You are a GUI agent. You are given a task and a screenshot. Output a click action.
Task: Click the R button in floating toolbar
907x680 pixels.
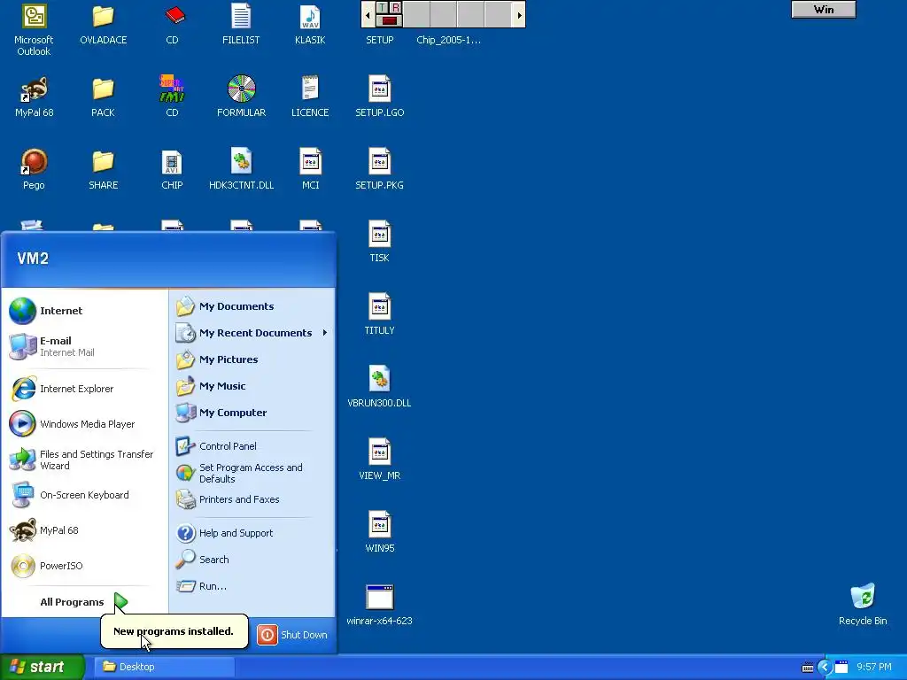pos(396,7)
